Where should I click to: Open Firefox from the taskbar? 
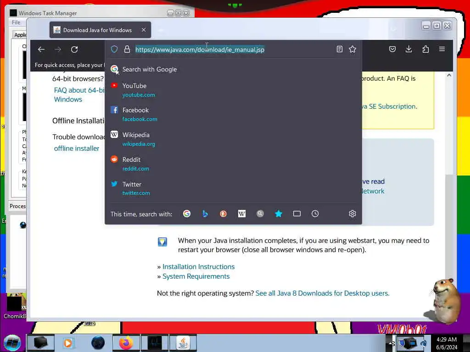(x=126, y=343)
